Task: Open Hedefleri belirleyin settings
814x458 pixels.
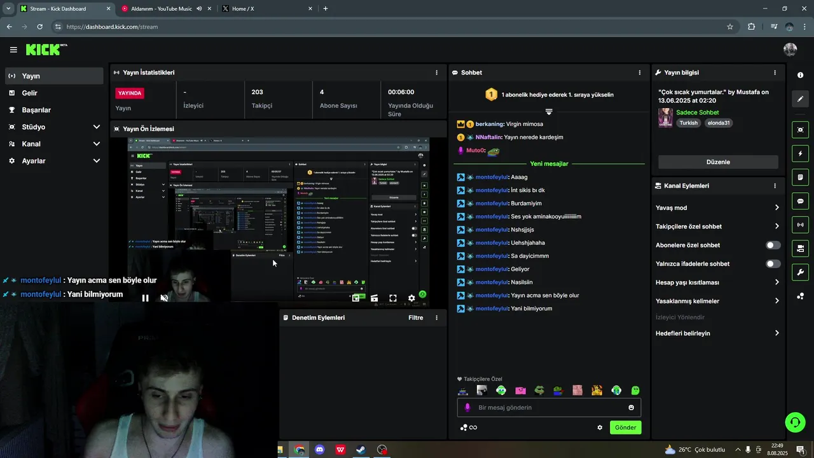Action: pyautogui.click(x=717, y=333)
